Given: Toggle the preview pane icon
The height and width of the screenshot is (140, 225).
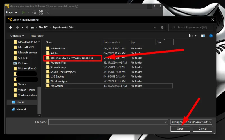Looking at the screenshot, I should click(x=203, y=36).
